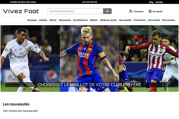Select the last carousel indicator dot
179x119 pixels.
coord(98,89)
